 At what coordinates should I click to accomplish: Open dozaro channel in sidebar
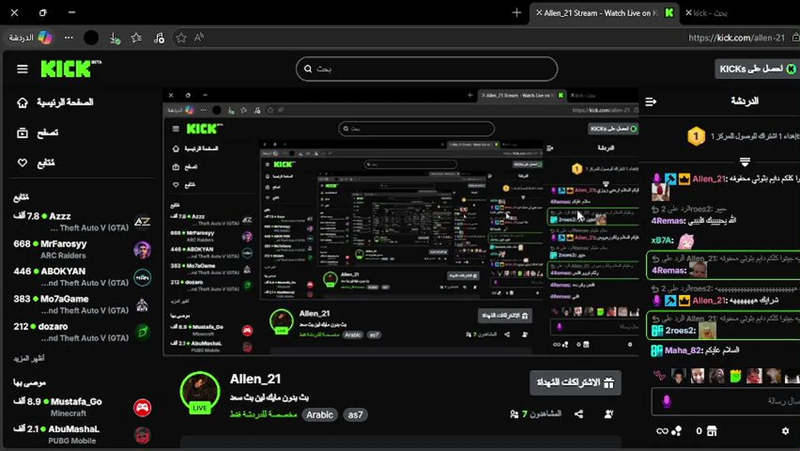tap(81, 332)
